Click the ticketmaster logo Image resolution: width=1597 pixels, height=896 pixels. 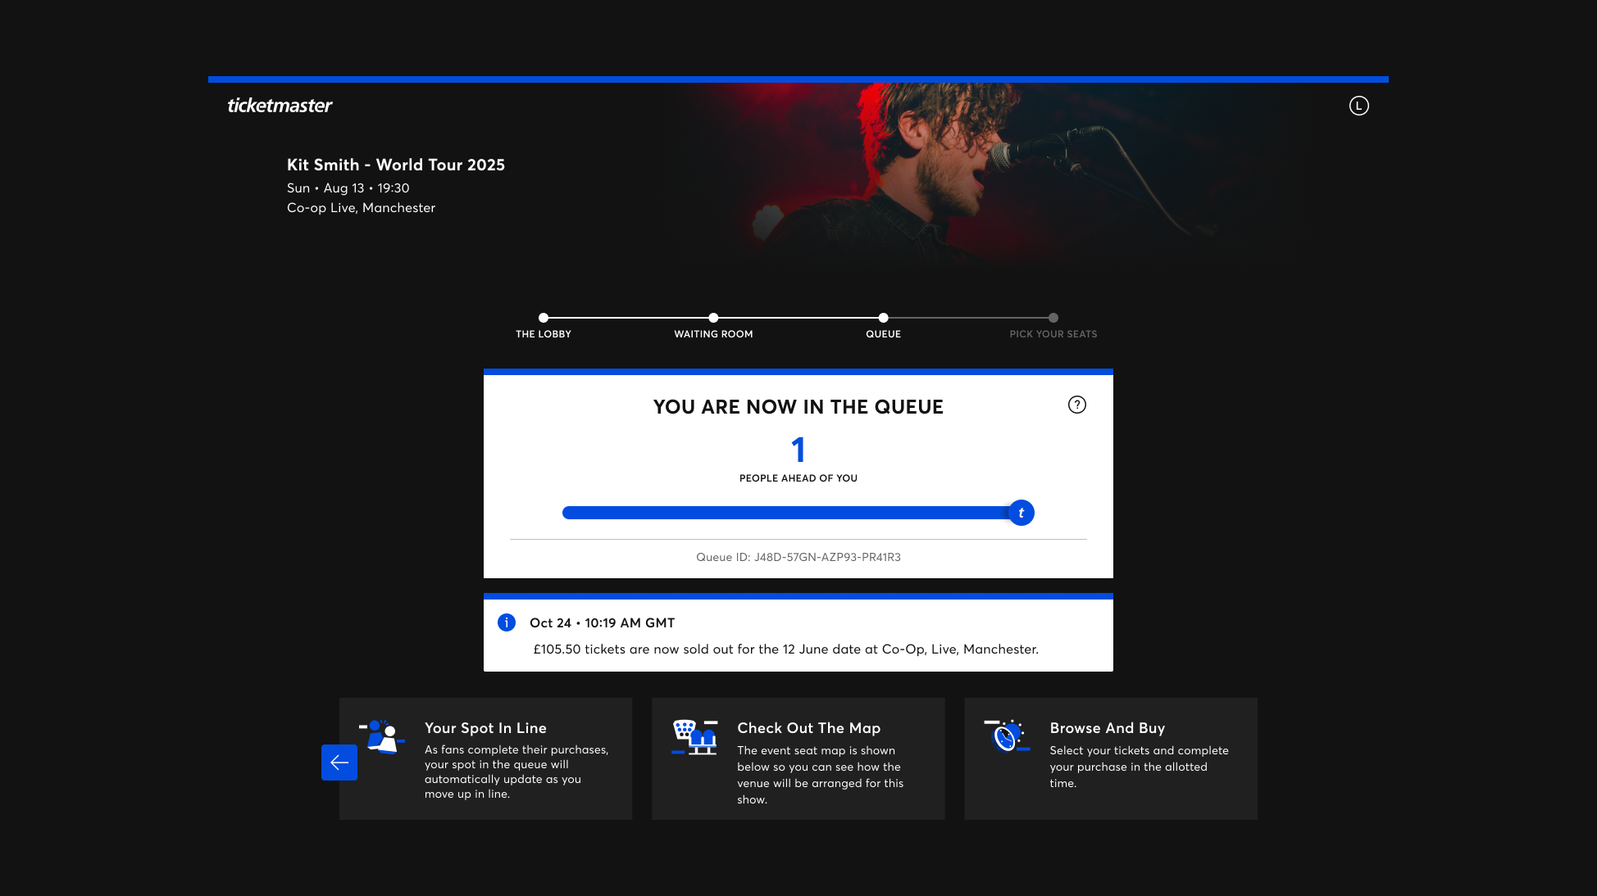(x=279, y=105)
